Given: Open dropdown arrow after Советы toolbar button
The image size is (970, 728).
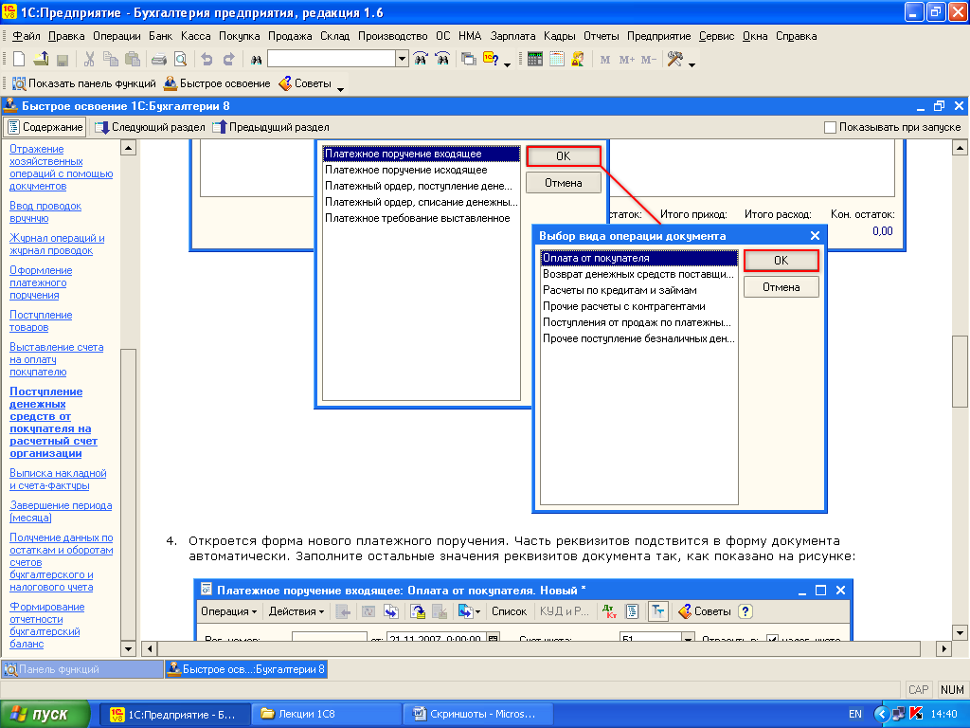Looking at the screenshot, I should click(340, 88).
